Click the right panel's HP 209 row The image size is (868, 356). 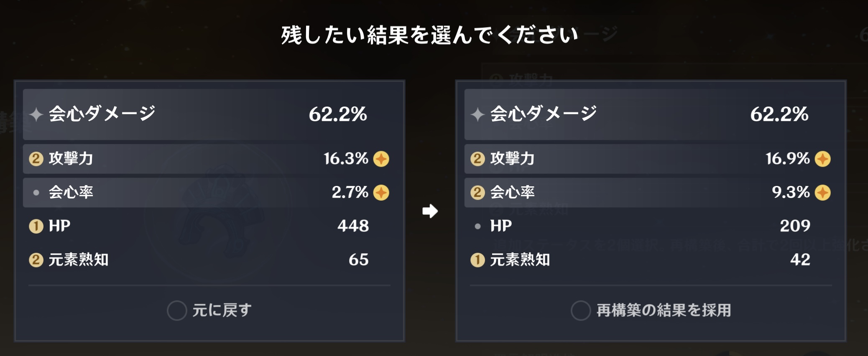[651, 226]
